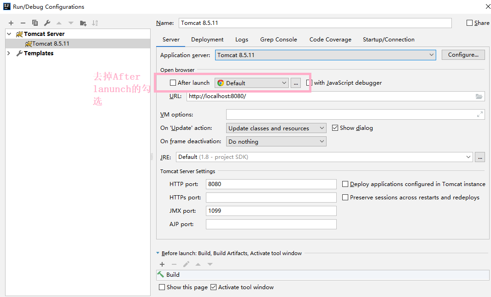Sort configurations alphabetically

[x=95, y=23]
